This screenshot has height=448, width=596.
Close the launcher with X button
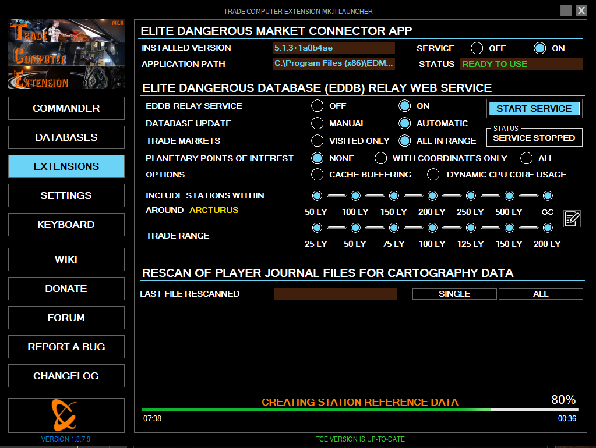point(581,10)
